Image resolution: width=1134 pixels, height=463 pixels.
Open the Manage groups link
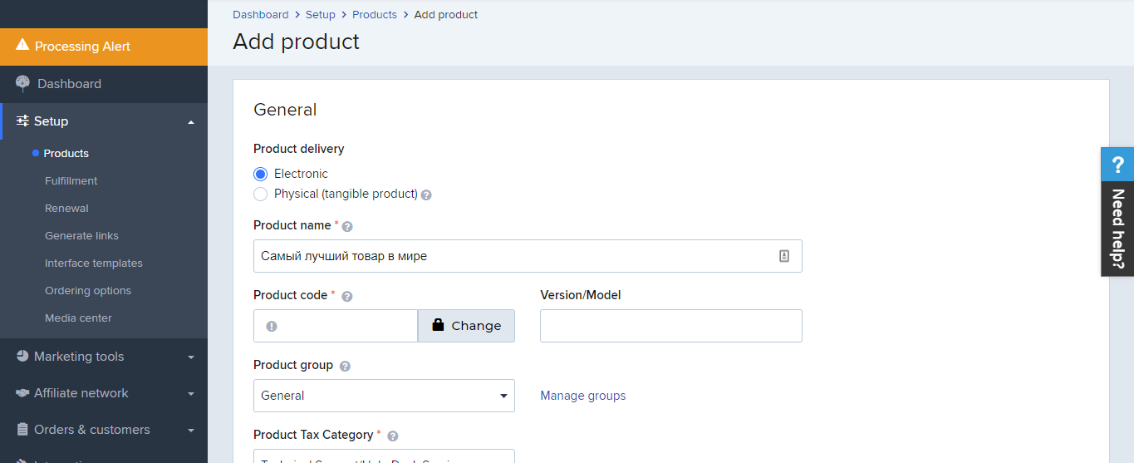582,396
